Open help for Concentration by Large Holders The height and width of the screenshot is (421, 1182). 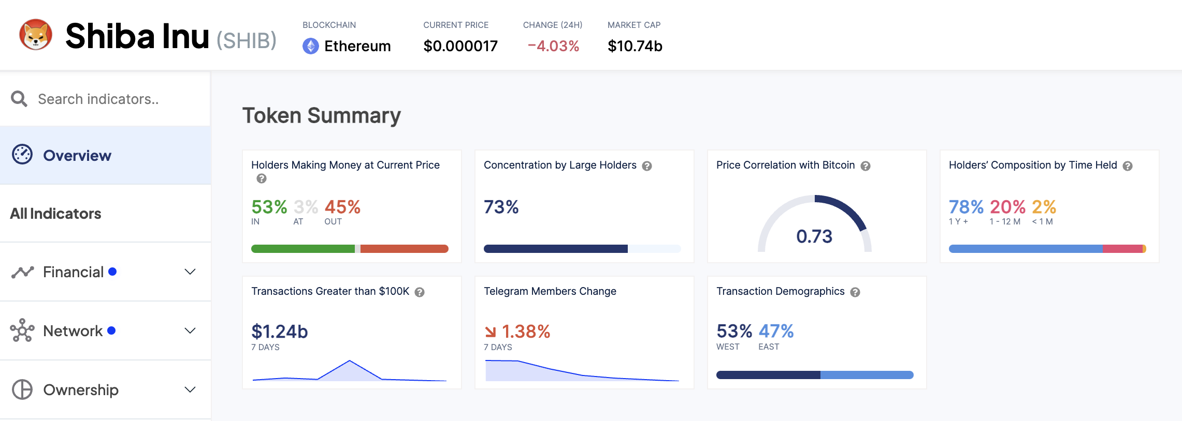[x=647, y=166]
